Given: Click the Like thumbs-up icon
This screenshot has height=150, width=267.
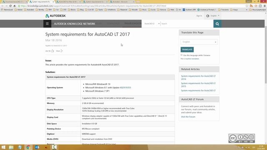Looking at the screenshot, I should tap(53, 51).
